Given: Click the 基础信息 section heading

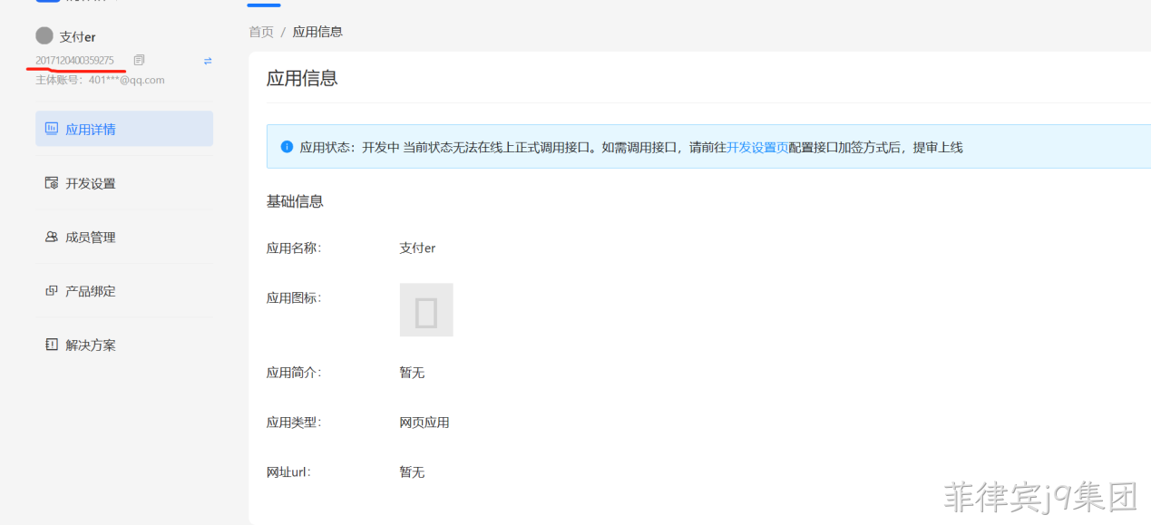Looking at the screenshot, I should pyautogui.click(x=295, y=201).
